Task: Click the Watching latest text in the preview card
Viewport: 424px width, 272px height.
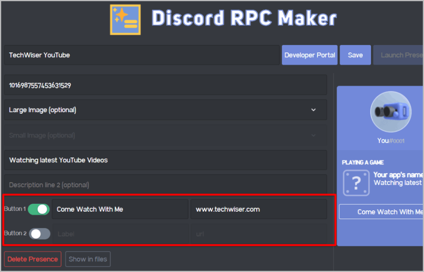Action: (x=398, y=183)
